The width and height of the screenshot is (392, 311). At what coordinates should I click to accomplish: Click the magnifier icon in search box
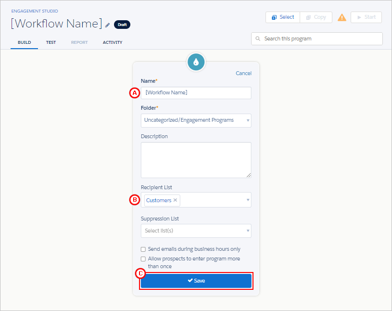(x=258, y=39)
